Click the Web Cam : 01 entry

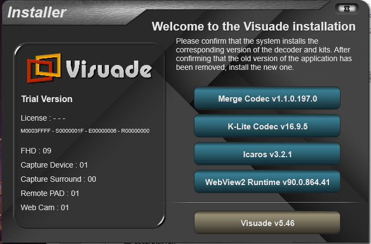45,207
